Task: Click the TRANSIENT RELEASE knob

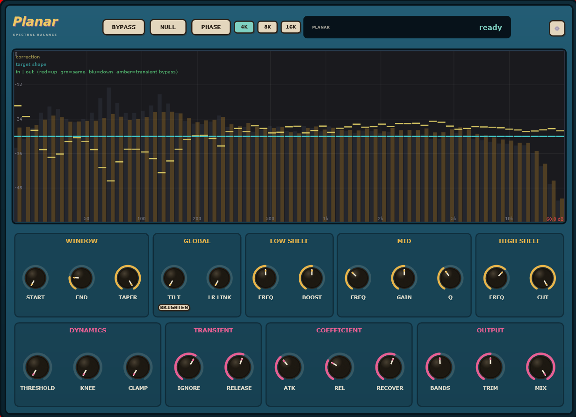Action: [x=239, y=367]
